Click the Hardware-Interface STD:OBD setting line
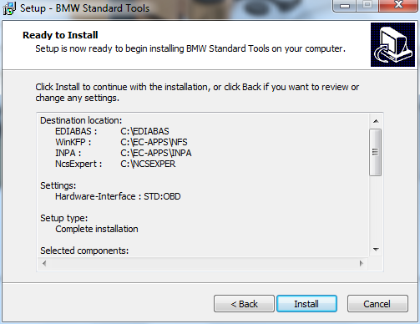Image resolution: width=420 pixels, height=324 pixels. point(118,196)
